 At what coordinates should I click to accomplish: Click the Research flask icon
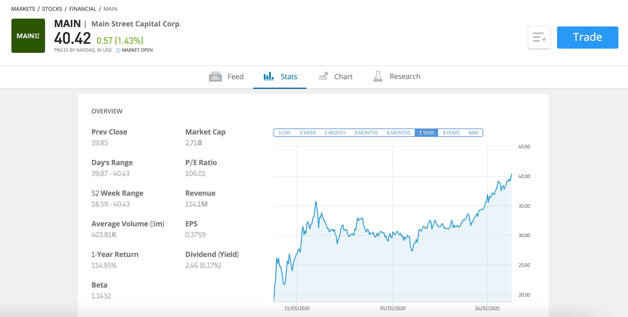(378, 76)
